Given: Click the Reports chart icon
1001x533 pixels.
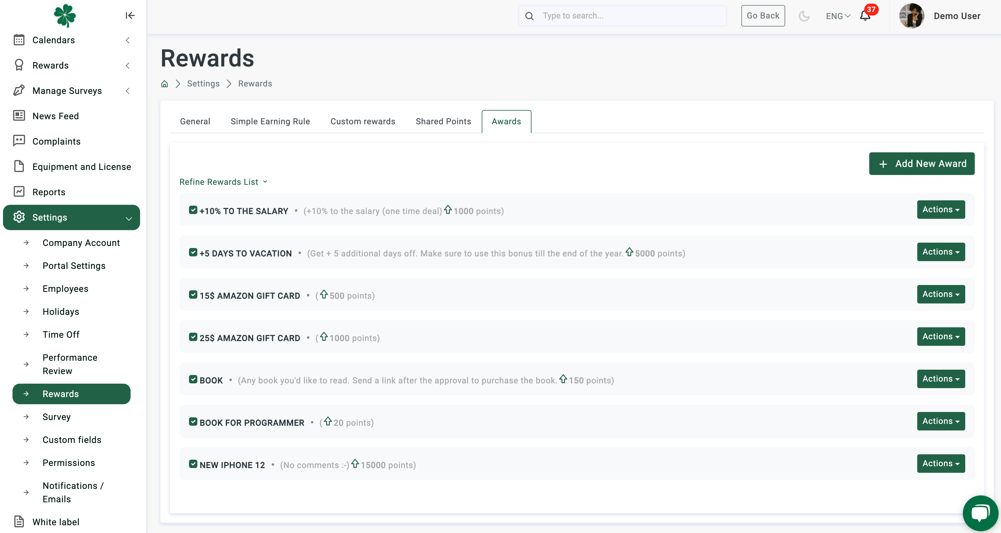Looking at the screenshot, I should 19,191.
